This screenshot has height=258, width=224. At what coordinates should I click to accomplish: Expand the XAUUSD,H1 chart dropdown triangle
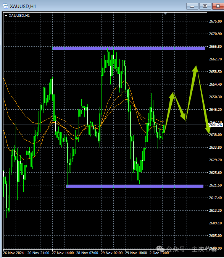tap(6, 16)
